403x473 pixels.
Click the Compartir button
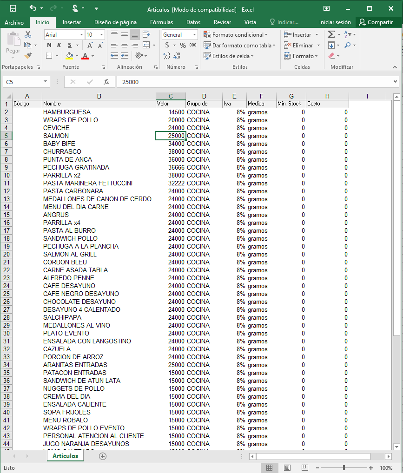click(376, 22)
